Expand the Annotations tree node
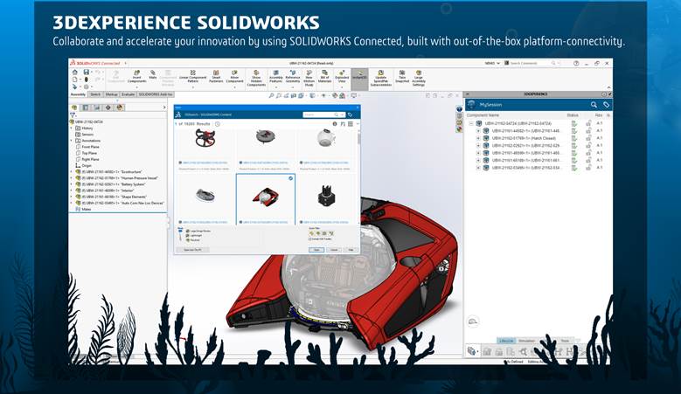681x394 pixels. 73,140
